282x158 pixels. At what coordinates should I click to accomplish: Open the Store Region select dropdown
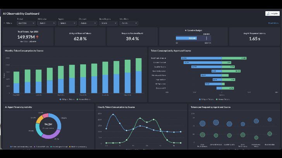tap(108, 23)
